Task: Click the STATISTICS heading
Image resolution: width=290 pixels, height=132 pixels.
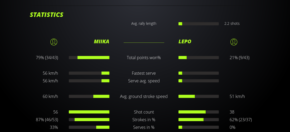Action: click(47, 15)
